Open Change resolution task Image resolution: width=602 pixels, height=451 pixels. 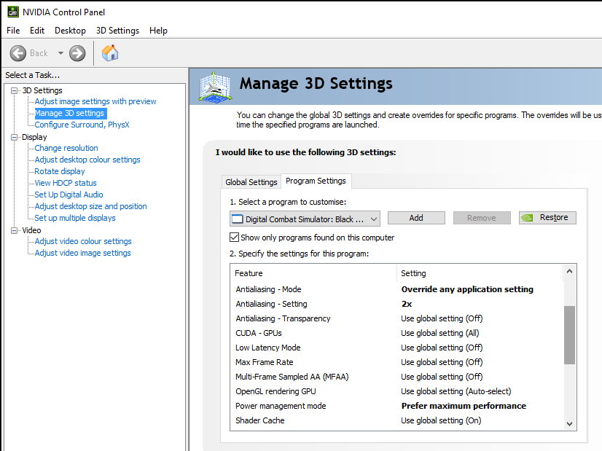pyautogui.click(x=66, y=148)
